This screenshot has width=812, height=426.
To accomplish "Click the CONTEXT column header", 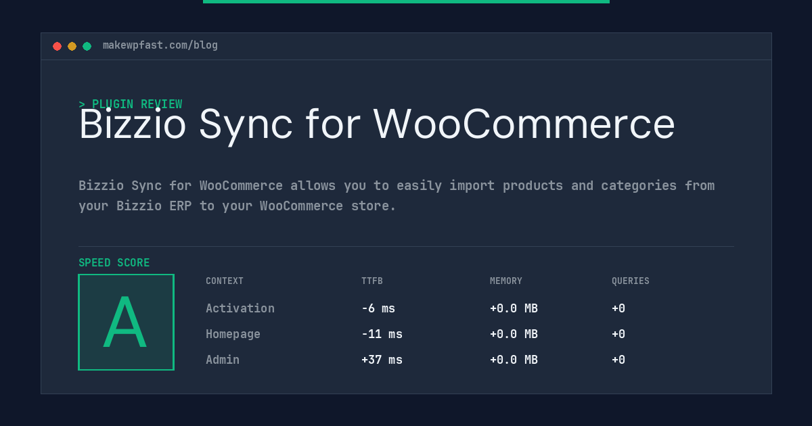I will pyautogui.click(x=225, y=281).
